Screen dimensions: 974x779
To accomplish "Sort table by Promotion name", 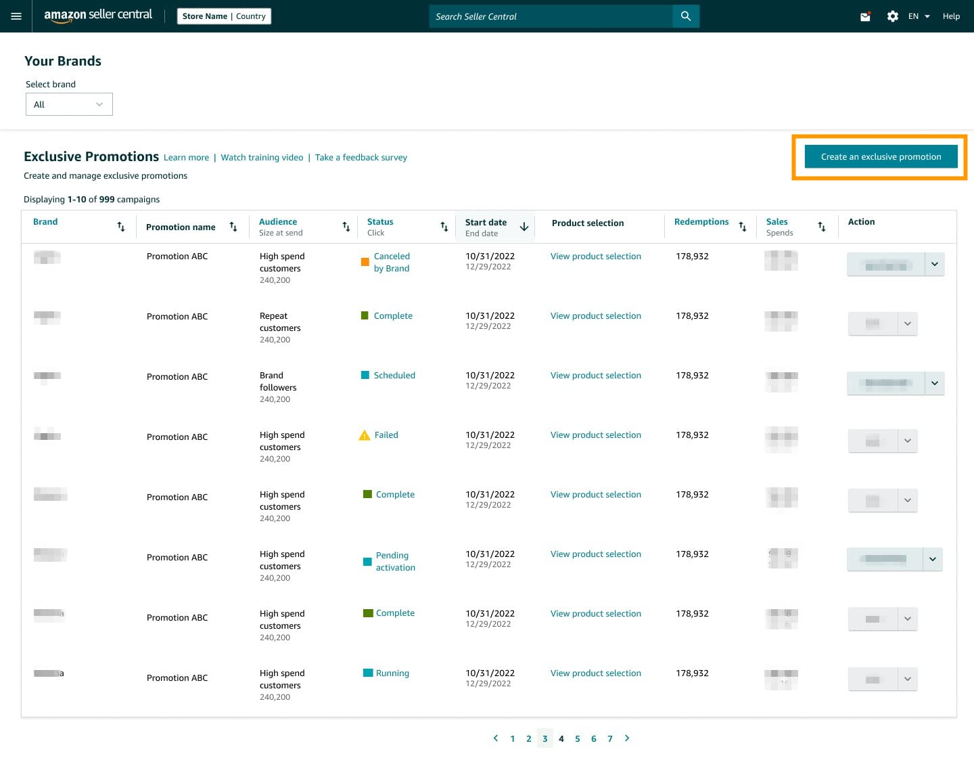I will [x=233, y=227].
